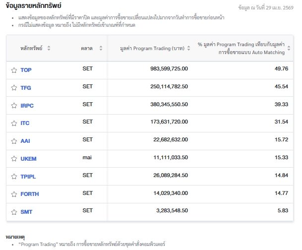
Task: Open the TFG stock detail link
Action: pos(26,88)
